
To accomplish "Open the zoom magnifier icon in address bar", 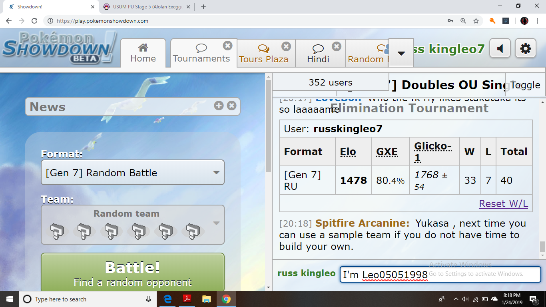I will 463,21.
